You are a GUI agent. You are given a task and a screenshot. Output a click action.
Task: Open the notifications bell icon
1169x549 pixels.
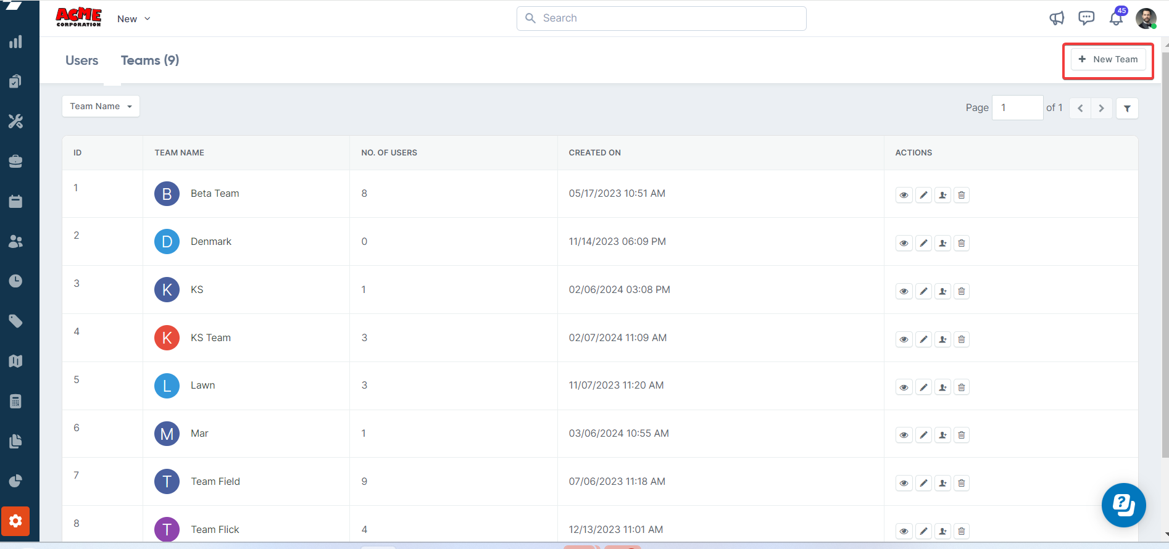click(x=1116, y=19)
